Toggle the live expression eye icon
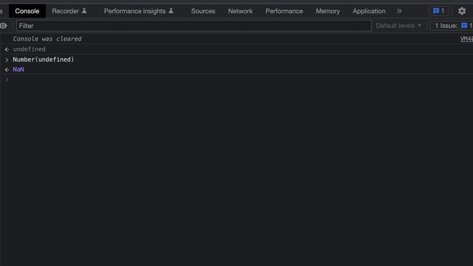This screenshot has height=266, width=473. pos(3,26)
